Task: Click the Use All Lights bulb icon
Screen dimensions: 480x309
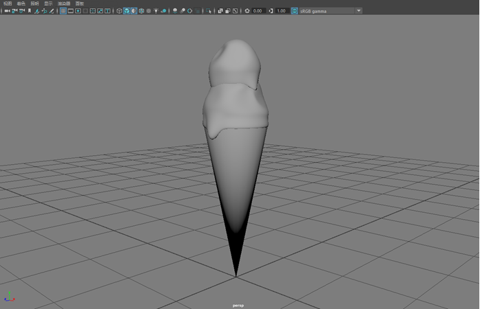Action: 156,11
